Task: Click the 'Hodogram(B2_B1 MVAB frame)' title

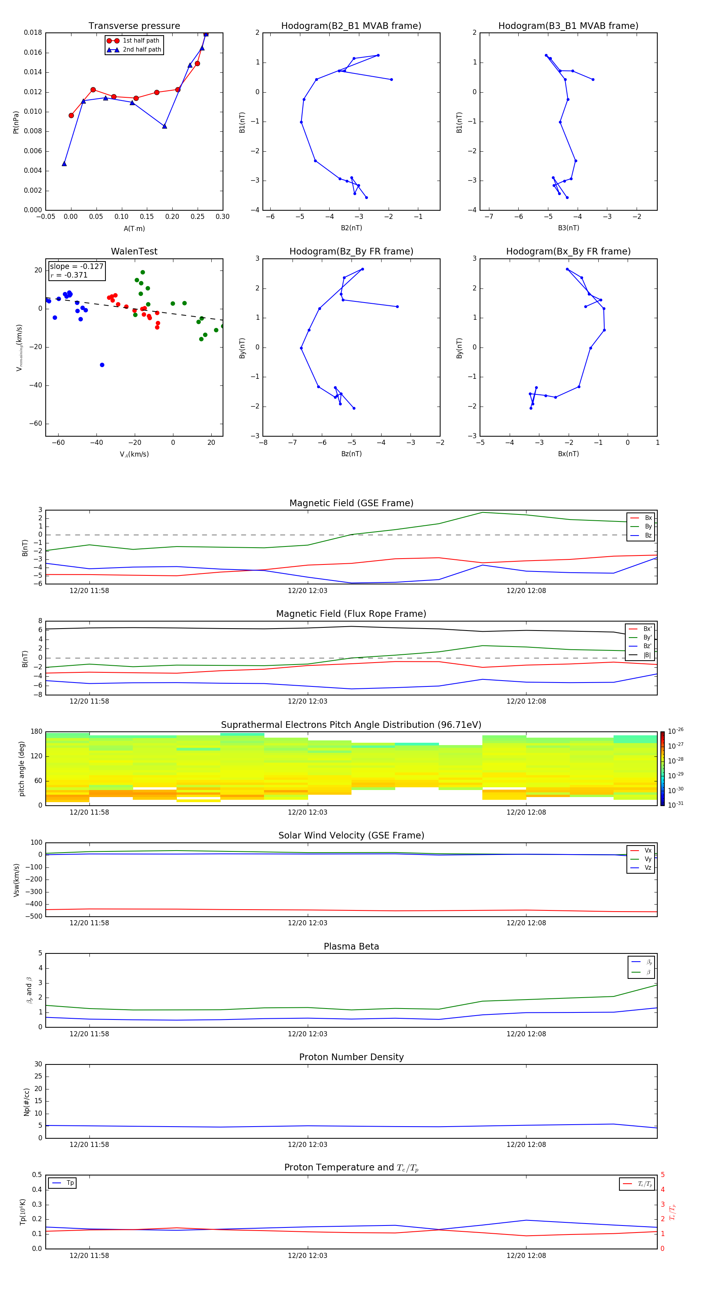Action: click(x=351, y=26)
